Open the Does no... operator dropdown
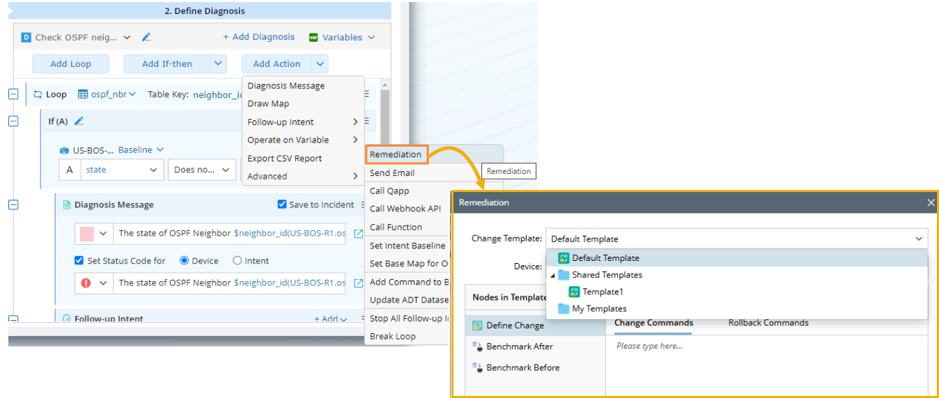 coord(203,170)
